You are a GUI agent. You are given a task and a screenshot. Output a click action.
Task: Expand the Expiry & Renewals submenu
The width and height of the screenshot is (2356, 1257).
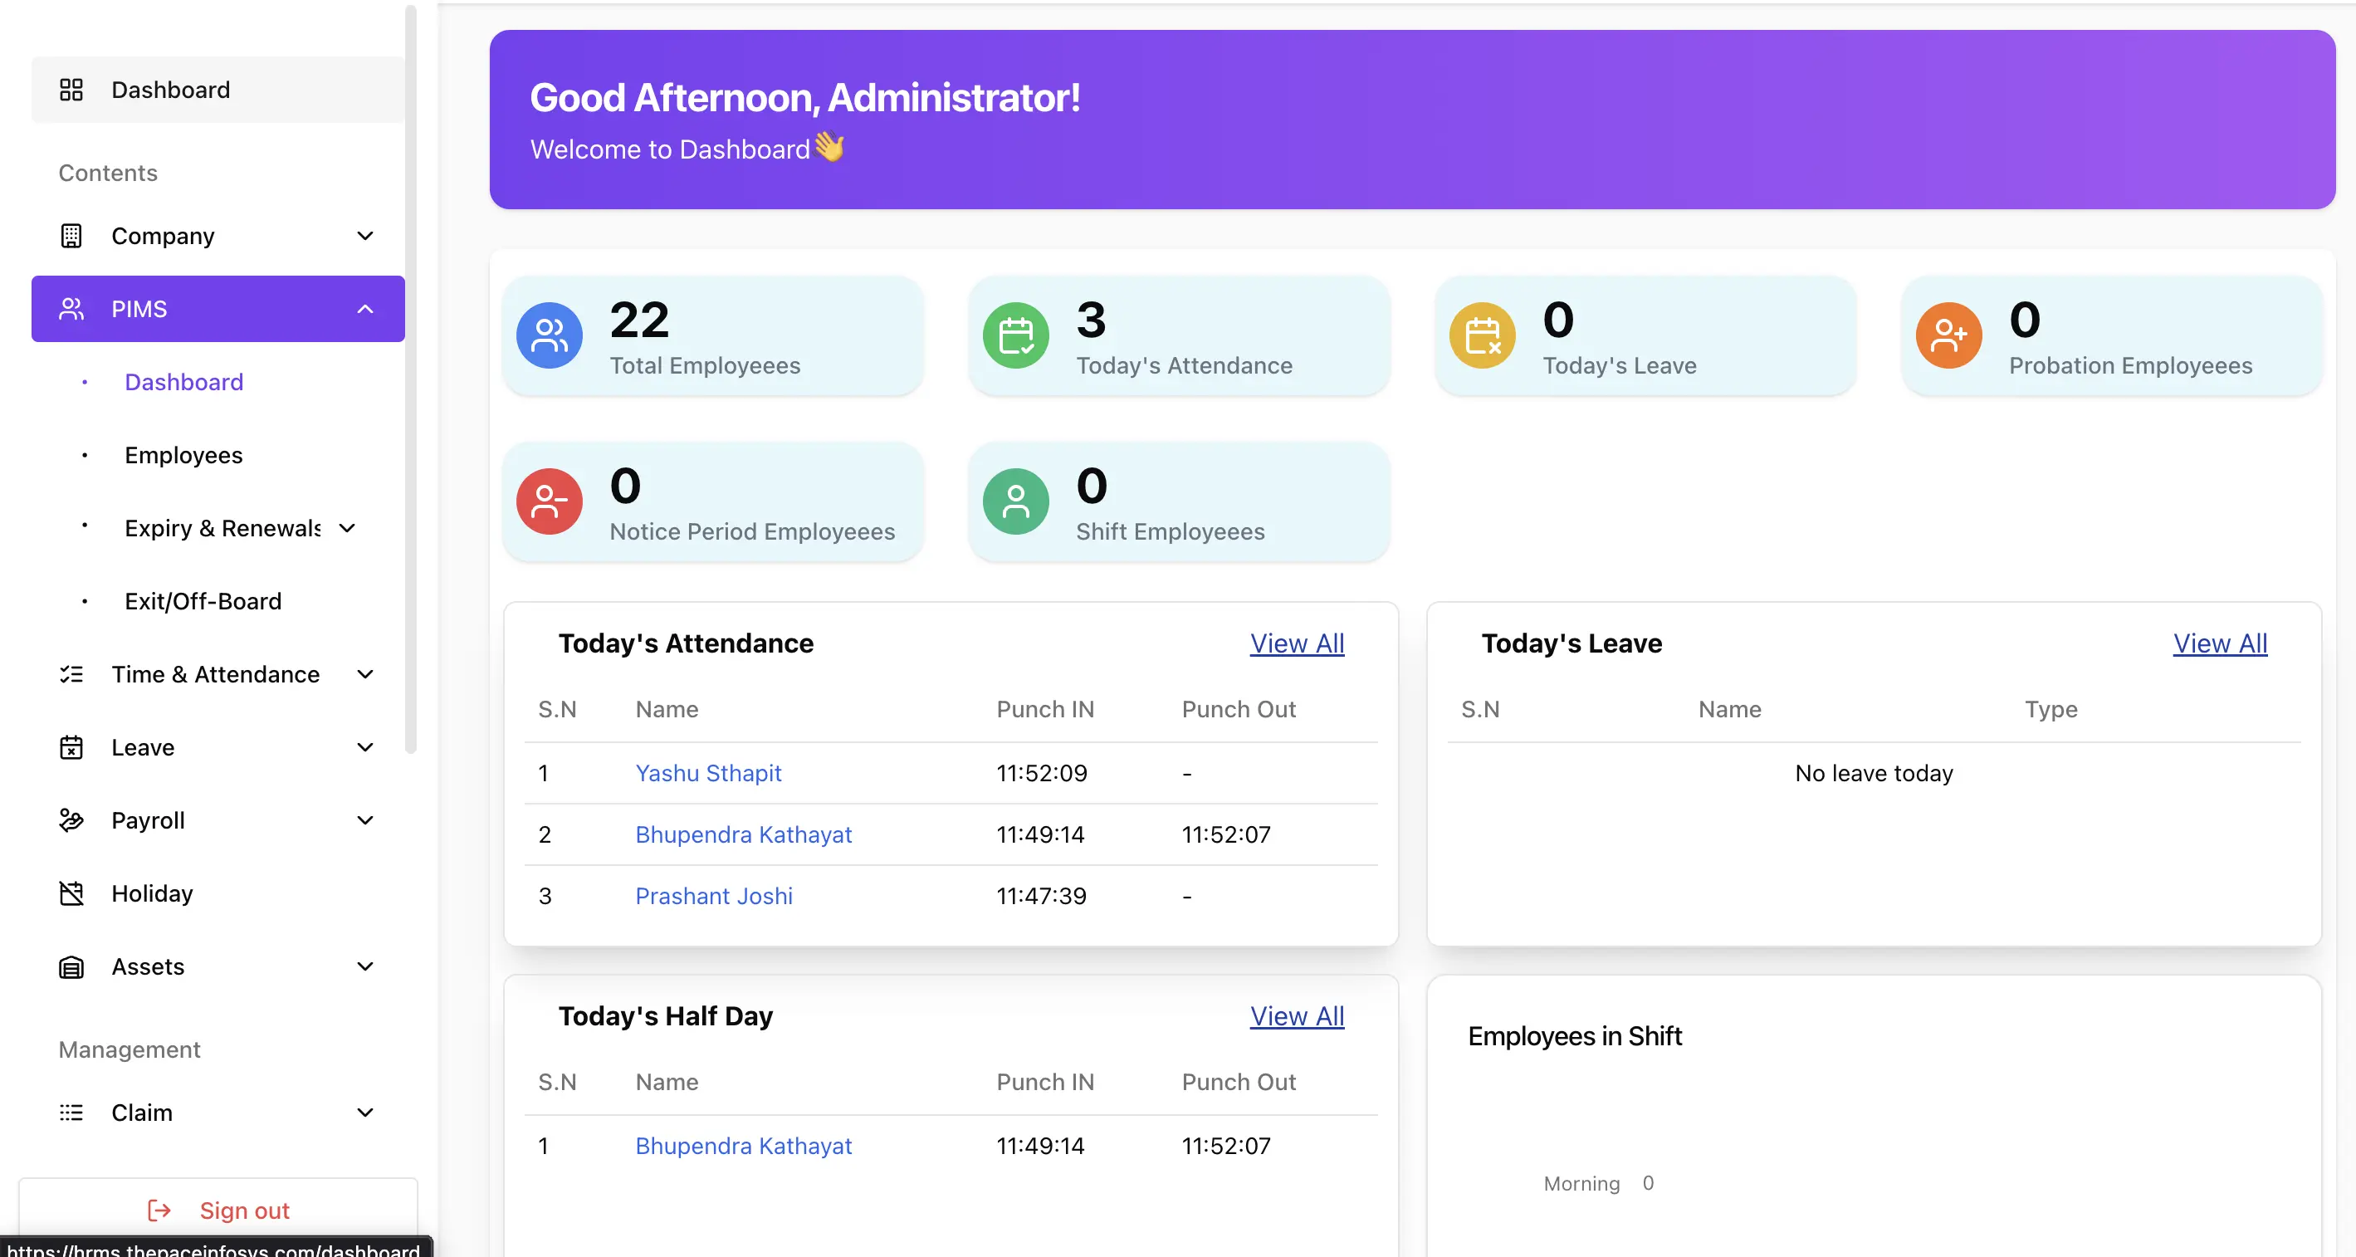pos(347,528)
